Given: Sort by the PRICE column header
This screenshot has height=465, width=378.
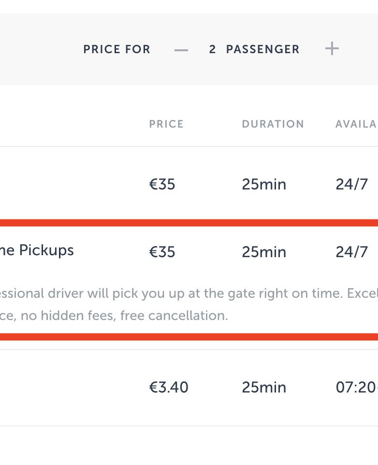Looking at the screenshot, I should click(166, 124).
